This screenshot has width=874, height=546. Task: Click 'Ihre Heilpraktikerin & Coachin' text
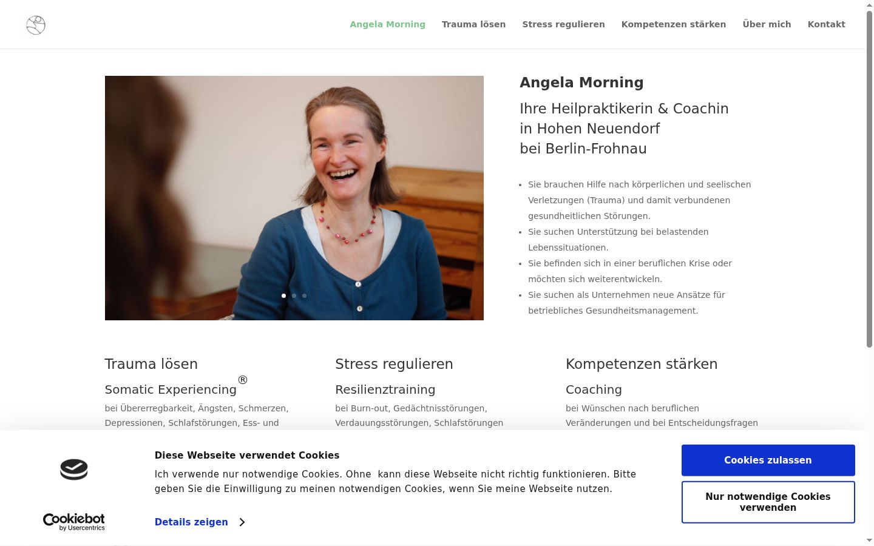click(x=624, y=109)
